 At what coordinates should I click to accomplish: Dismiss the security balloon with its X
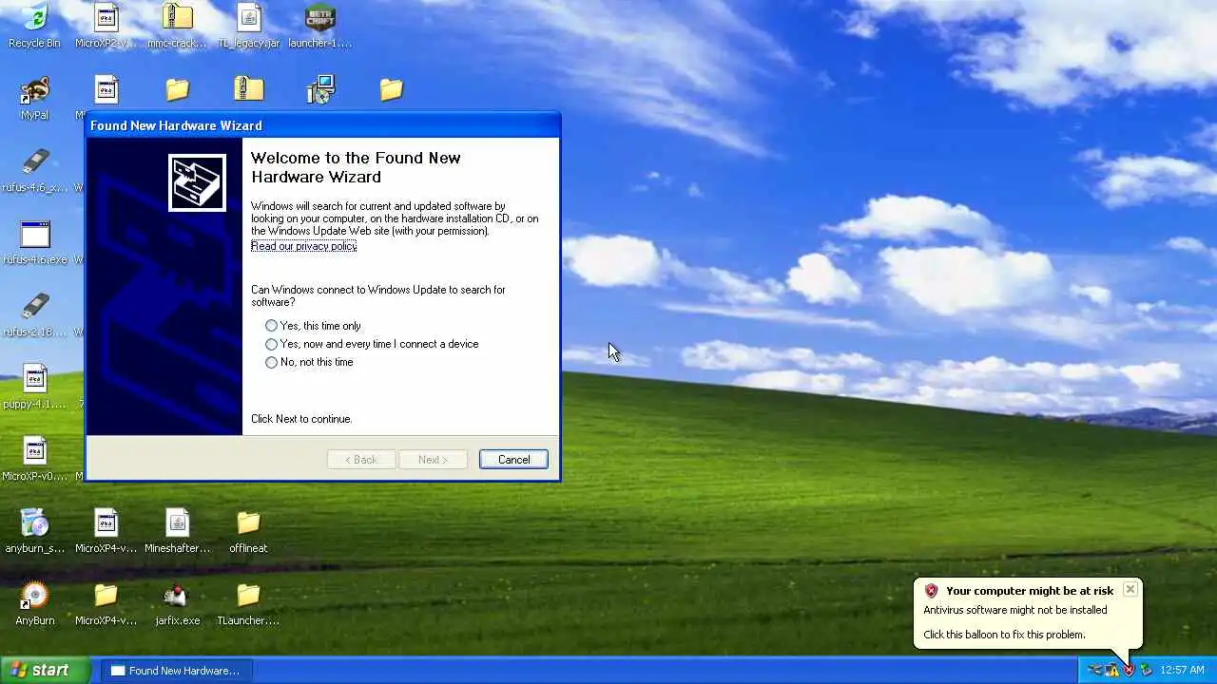click(1130, 589)
